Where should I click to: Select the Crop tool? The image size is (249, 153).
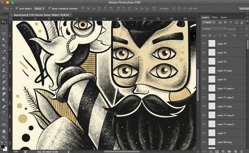point(4,45)
